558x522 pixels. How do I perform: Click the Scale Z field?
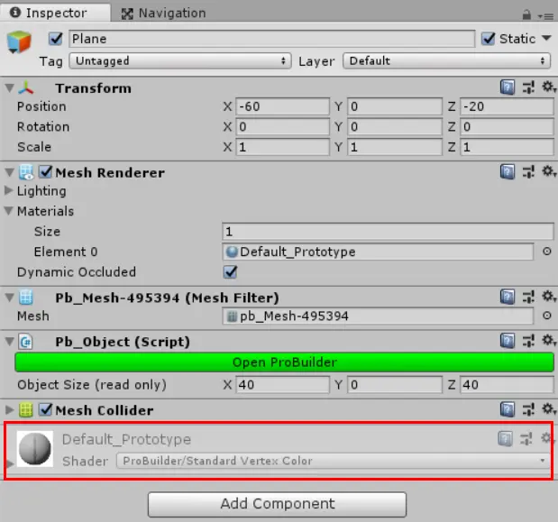click(x=507, y=147)
